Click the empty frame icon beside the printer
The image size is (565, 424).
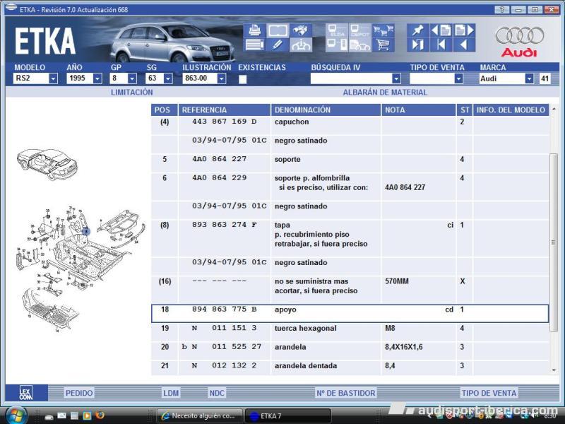(278, 30)
